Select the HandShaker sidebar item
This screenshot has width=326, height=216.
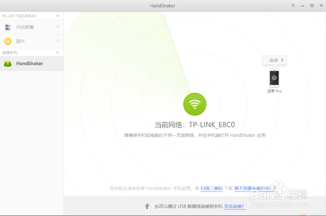tap(32, 64)
